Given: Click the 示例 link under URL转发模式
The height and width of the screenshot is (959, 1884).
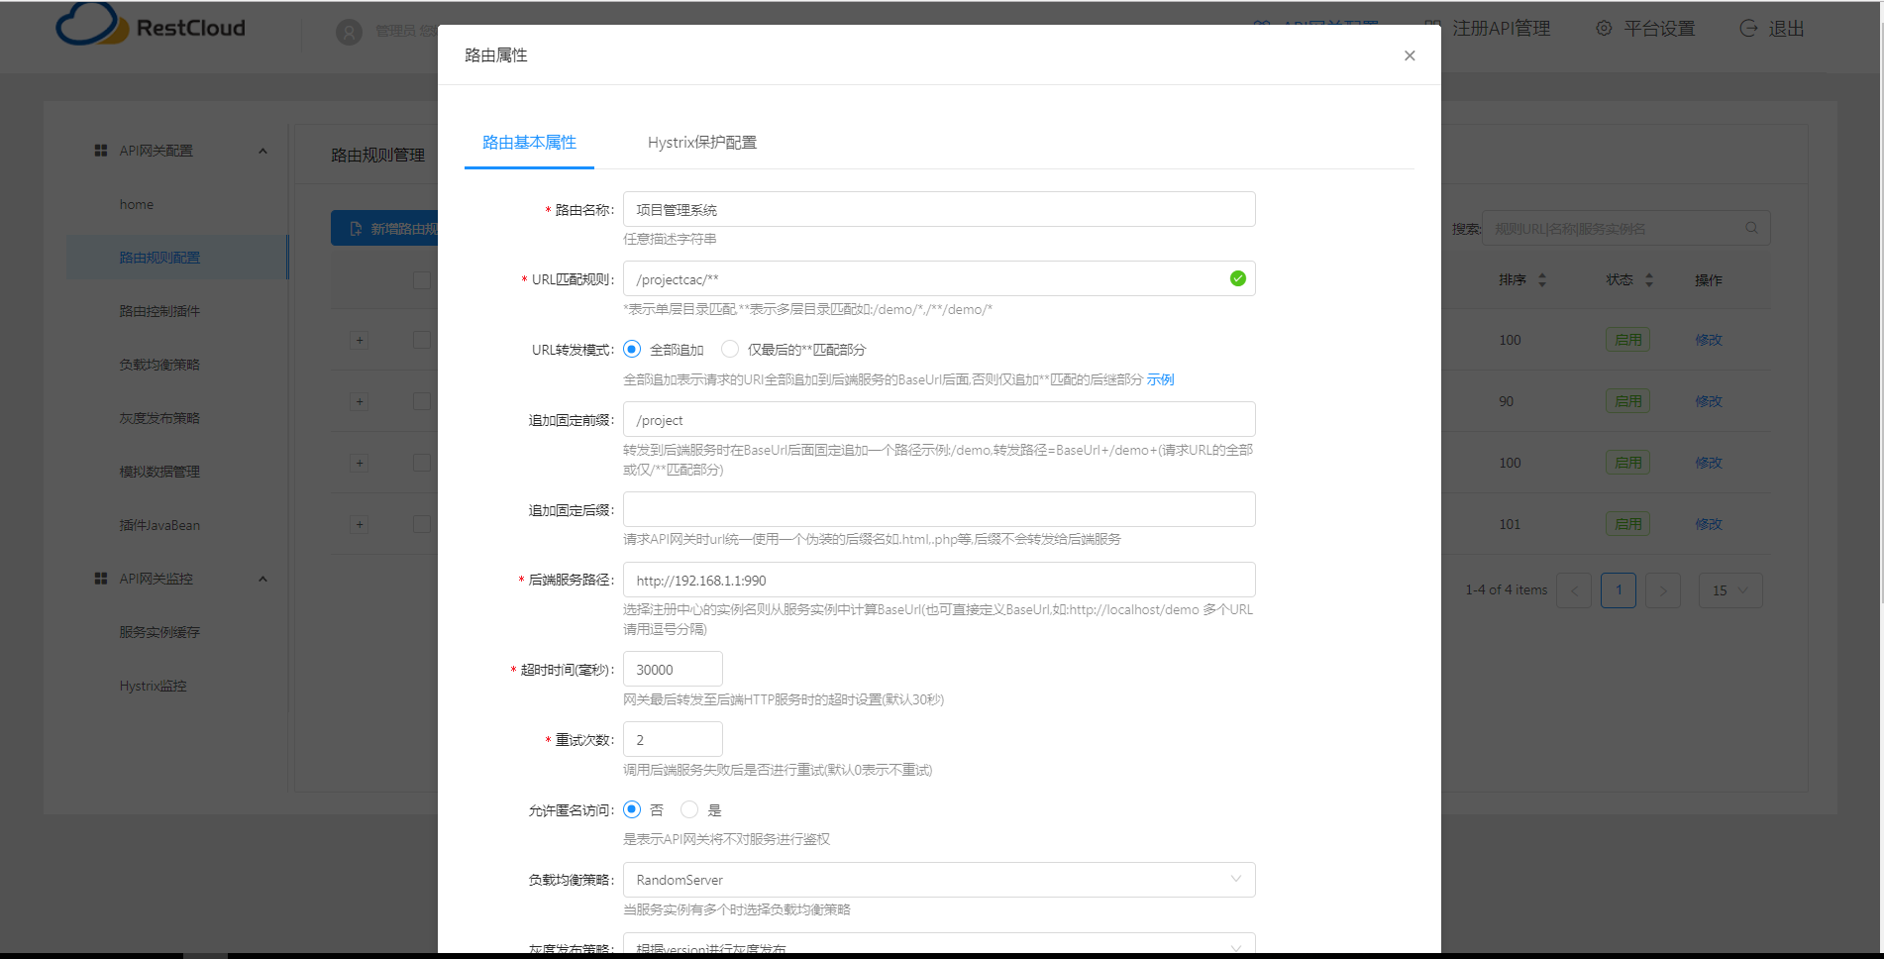Looking at the screenshot, I should click(x=1159, y=379).
